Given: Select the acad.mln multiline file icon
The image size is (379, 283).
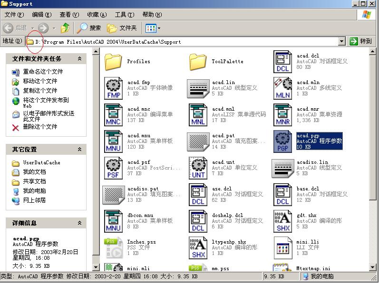Looking at the screenshot, I should [x=282, y=88].
